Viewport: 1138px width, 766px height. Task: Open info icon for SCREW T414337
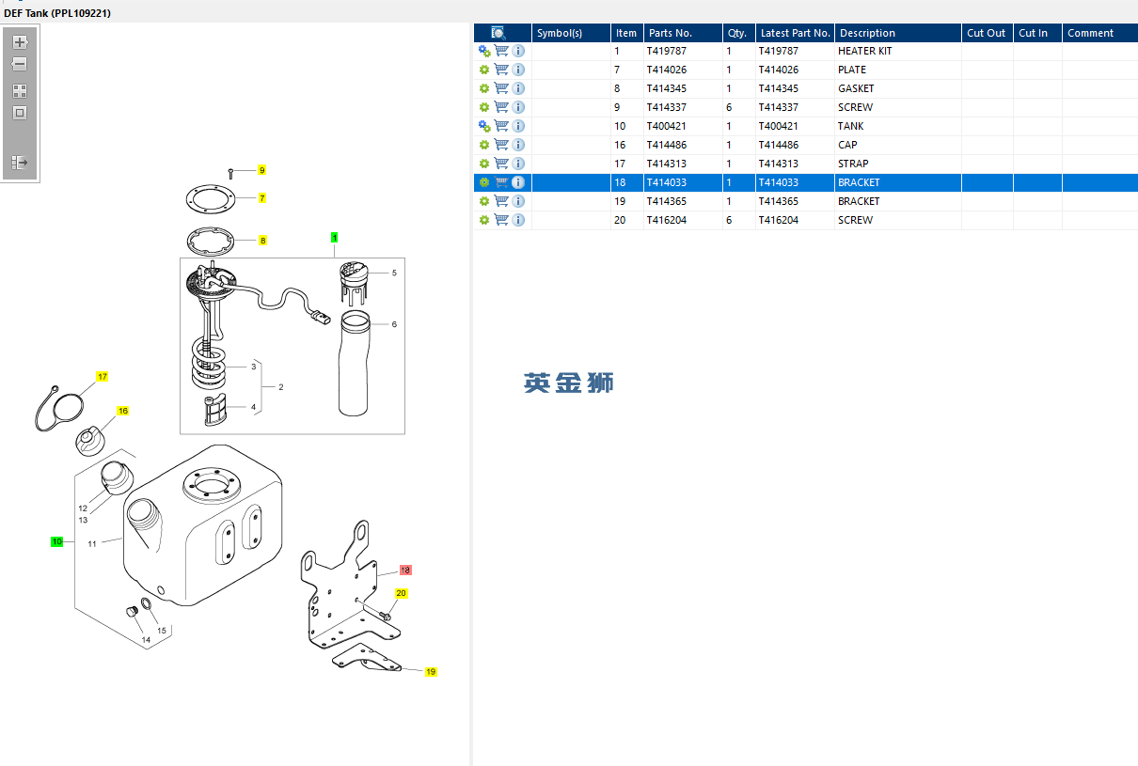point(518,107)
